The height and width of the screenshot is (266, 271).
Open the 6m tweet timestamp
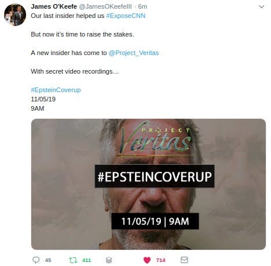(x=142, y=6)
